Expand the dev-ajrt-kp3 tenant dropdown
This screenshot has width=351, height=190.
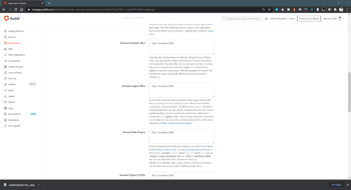pyautogui.click(x=333, y=18)
